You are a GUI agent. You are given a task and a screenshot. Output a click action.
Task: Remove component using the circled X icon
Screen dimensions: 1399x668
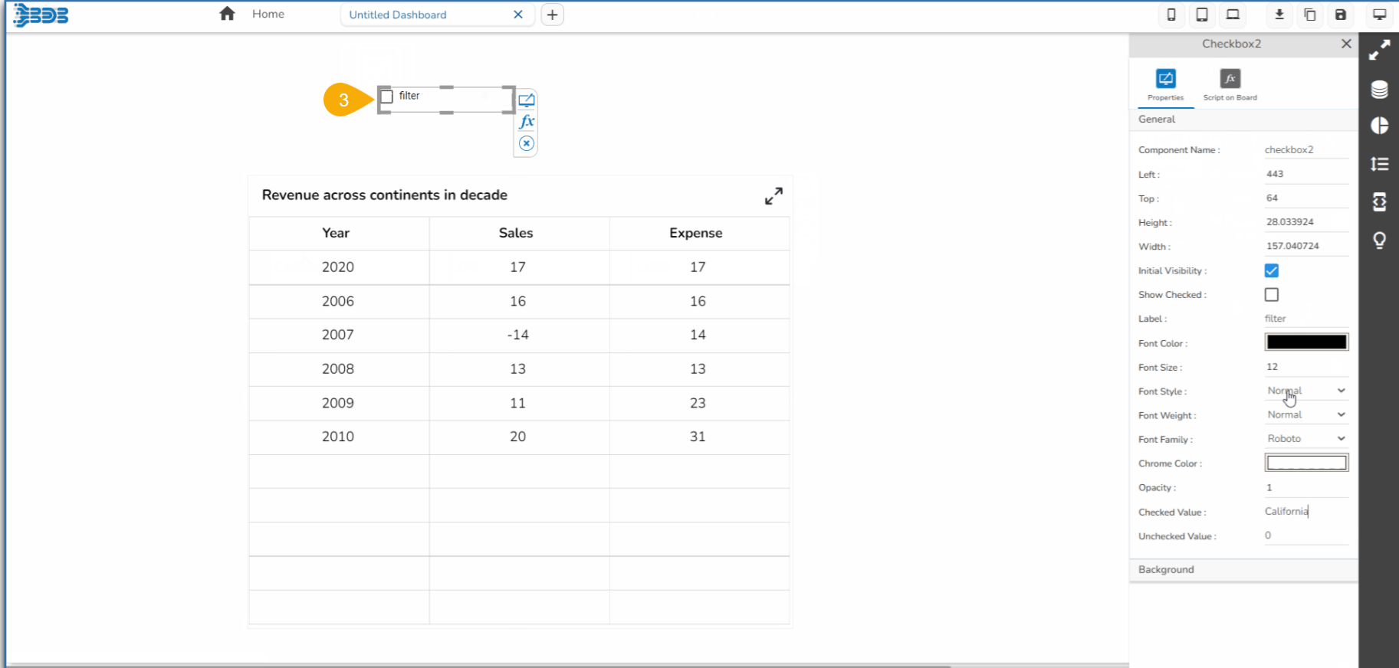coord(527,143)
